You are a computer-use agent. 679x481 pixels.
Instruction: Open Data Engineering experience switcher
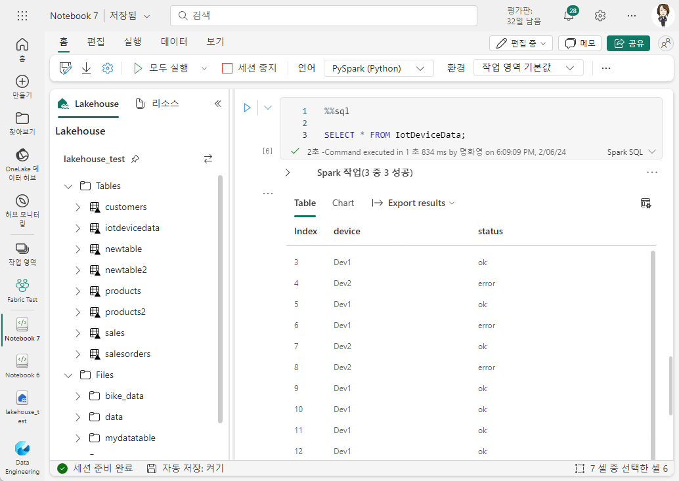tap(22, 457)
